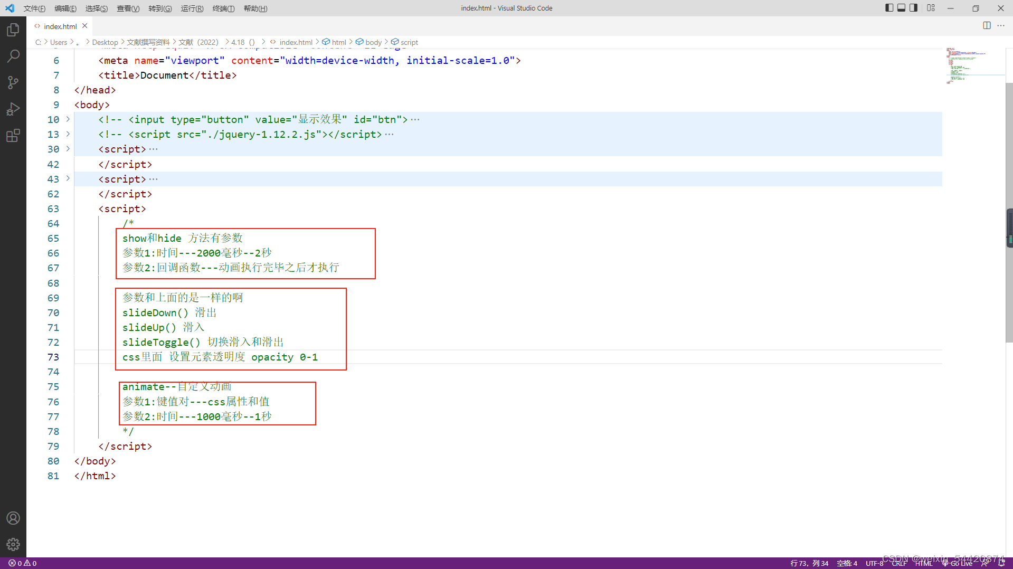Viewport: 1013px width, 569px height.
Task: Open the Manage settings gear
Action: click(13, 544)
